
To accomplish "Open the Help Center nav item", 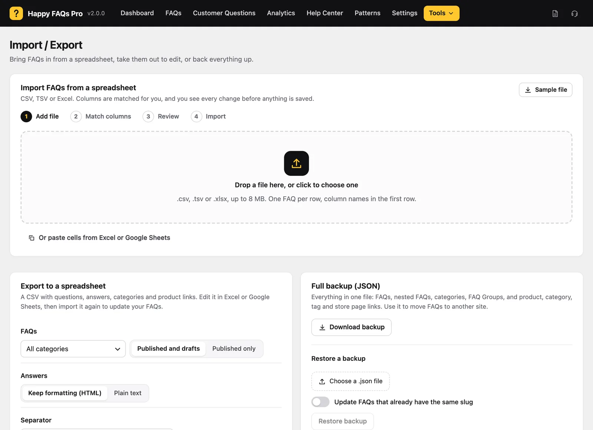I will [325, 13].
